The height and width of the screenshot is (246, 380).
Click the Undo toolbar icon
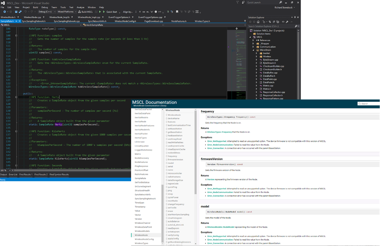[25, 12]
